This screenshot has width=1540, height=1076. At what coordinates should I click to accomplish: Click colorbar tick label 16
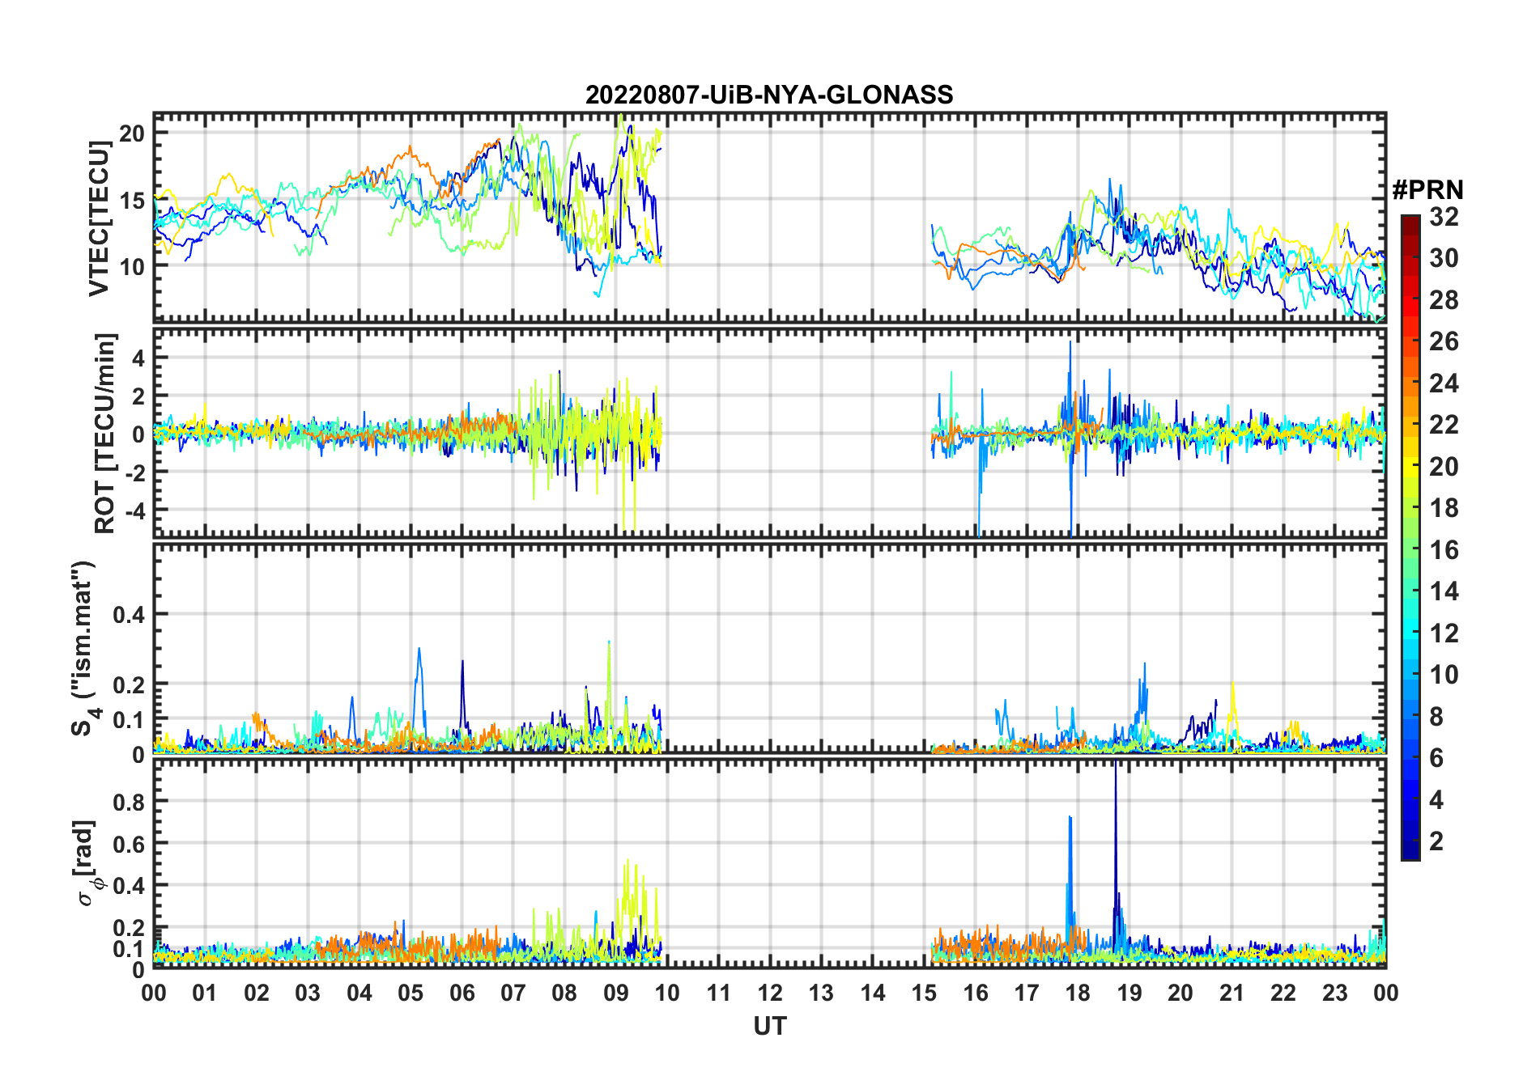(1444, 550)
